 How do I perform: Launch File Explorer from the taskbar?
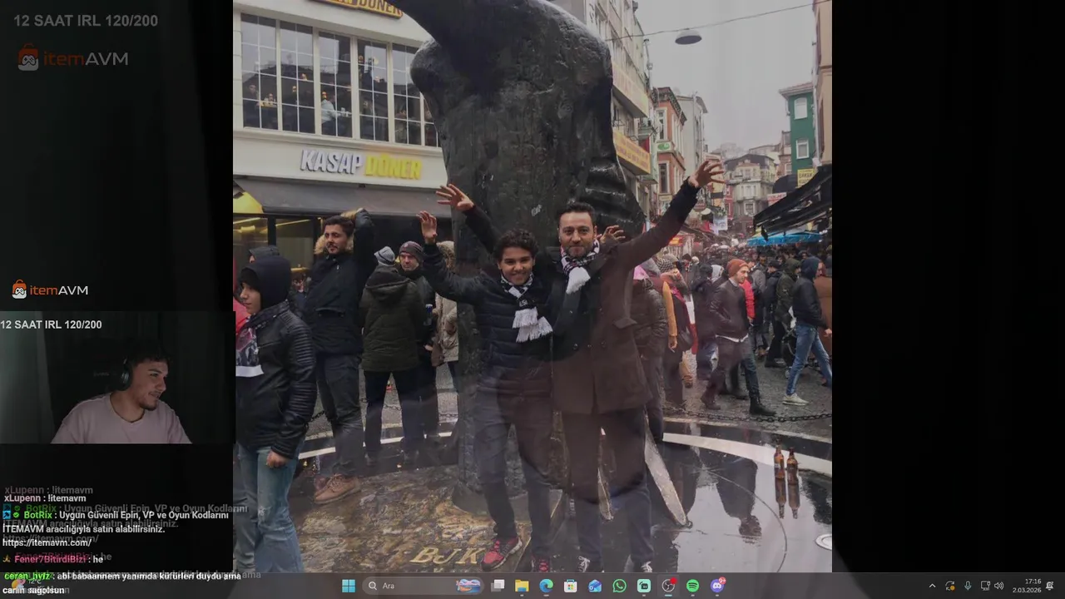pos(522,586)
